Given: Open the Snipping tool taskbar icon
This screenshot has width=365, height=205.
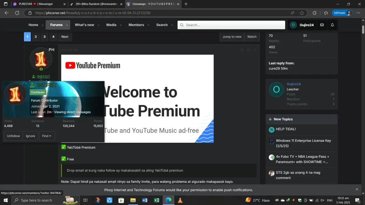Looking at the screenshot, I should (98, 200).
